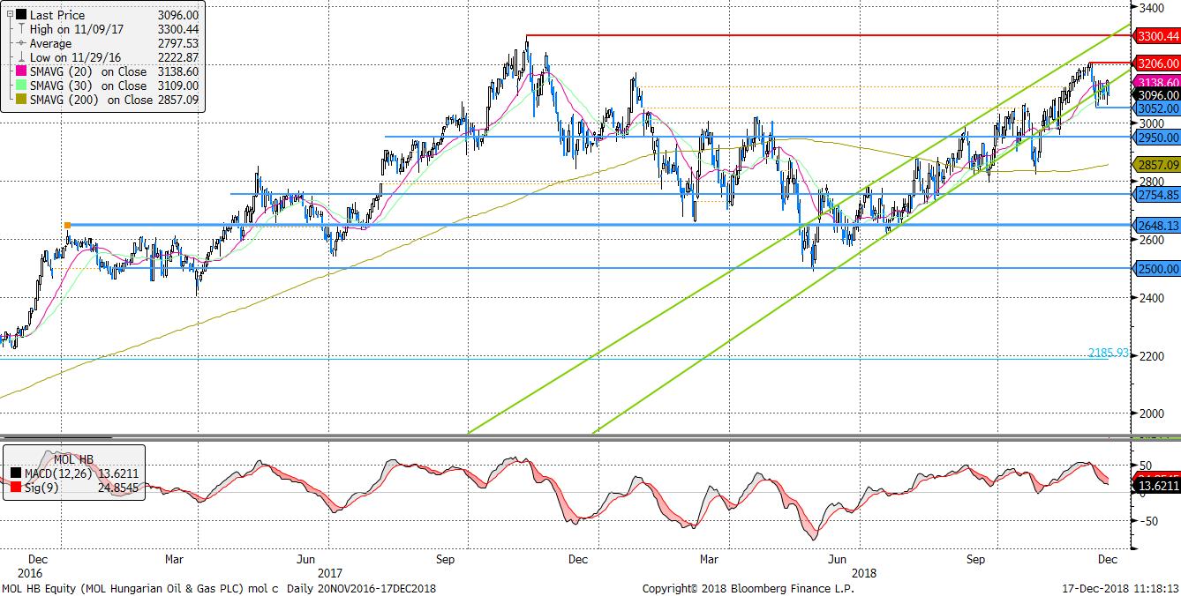Viewport: 1181px width, 596px height.
Task: Click the Average marker icon in legend
Action: [20, 43]
